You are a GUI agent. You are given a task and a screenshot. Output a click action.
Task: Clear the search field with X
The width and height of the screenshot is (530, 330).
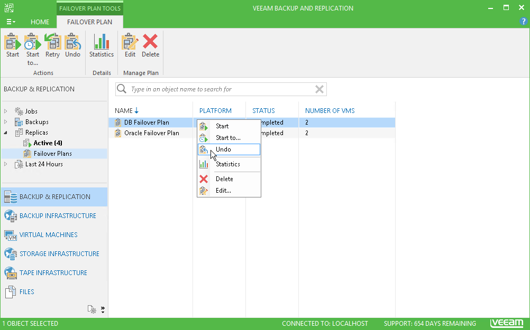tap(319, 89)
